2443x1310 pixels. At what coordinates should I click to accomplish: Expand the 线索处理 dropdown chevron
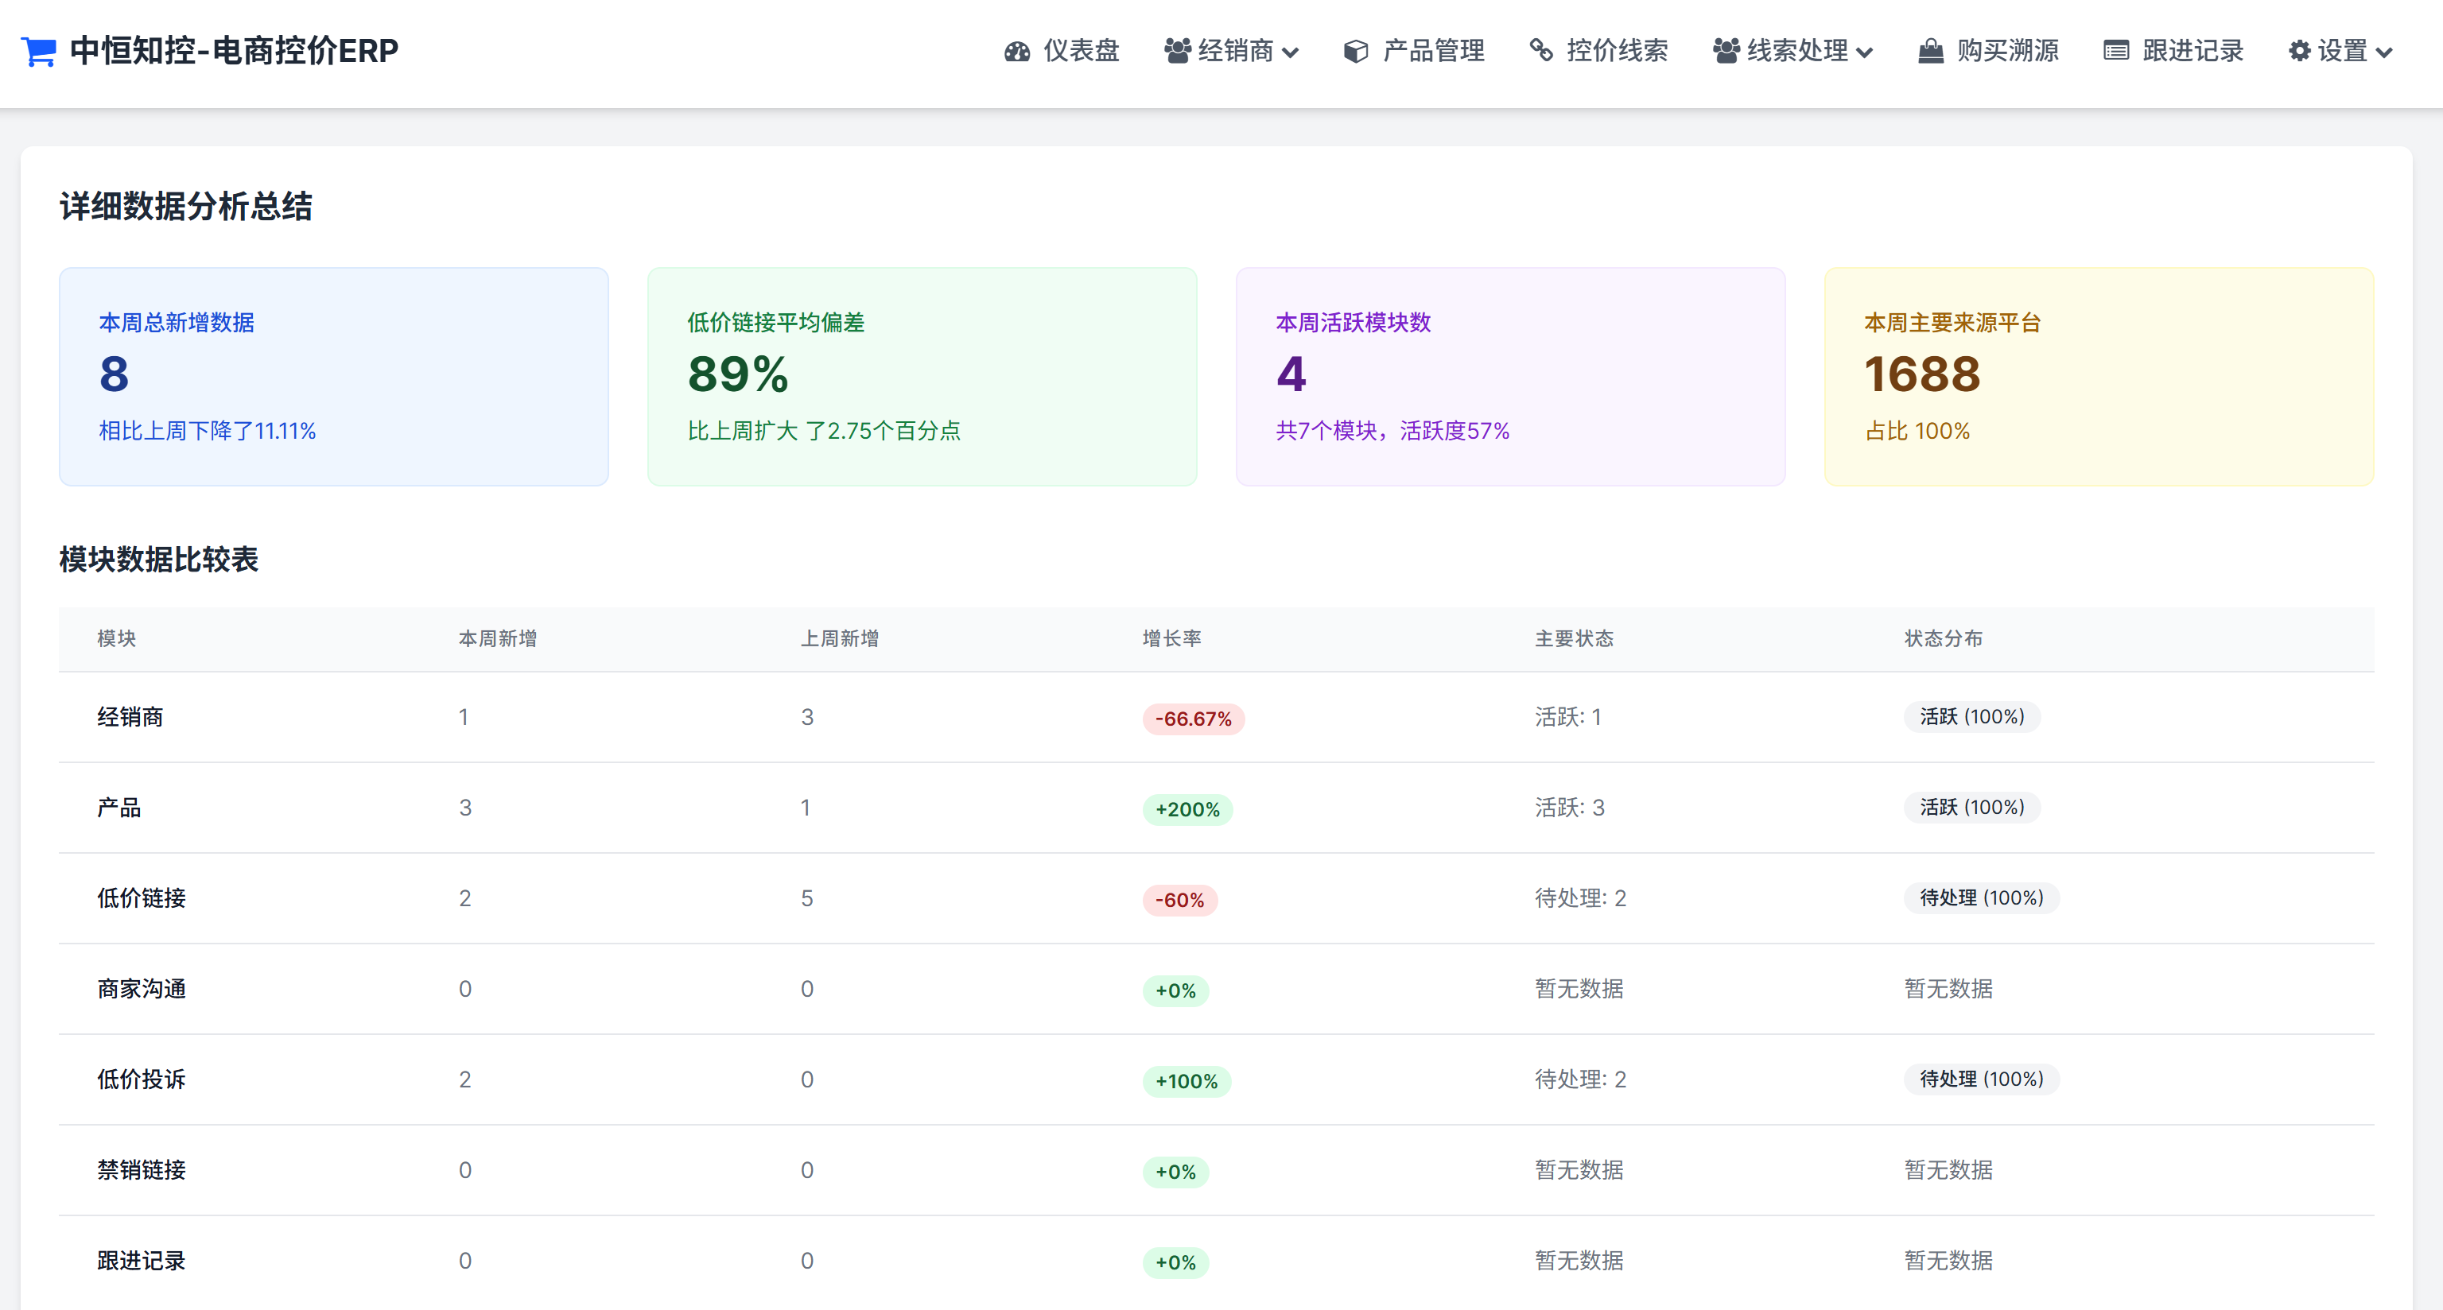1865,53
